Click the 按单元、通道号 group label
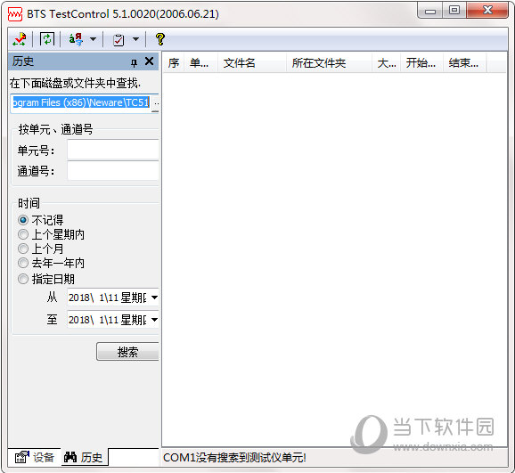 [55, 129]
